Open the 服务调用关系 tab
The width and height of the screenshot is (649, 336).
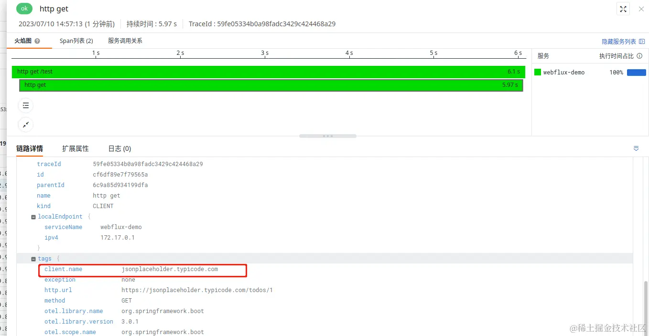(125, 41)
